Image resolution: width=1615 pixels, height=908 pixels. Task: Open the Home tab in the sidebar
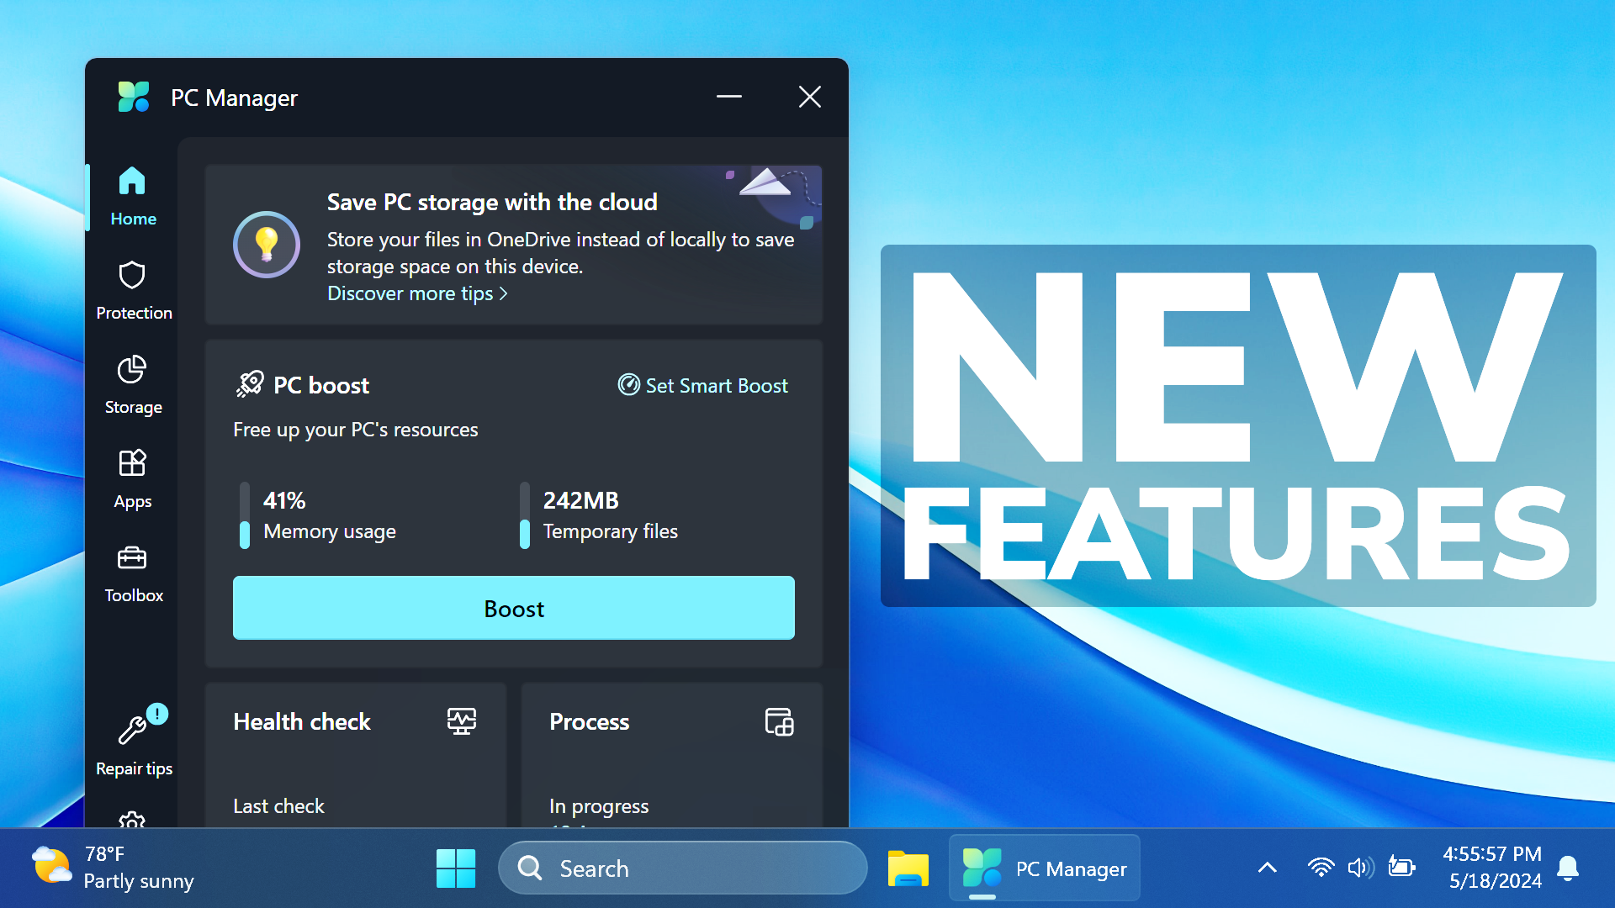(x=133, y=197)
